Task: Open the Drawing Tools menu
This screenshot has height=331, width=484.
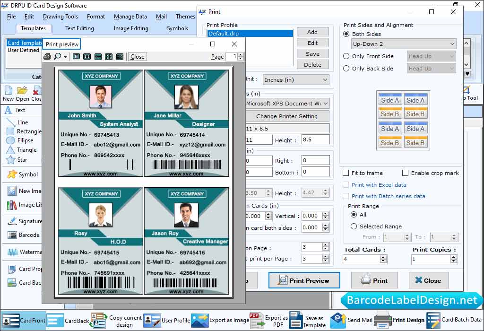Action: point(60,17)
